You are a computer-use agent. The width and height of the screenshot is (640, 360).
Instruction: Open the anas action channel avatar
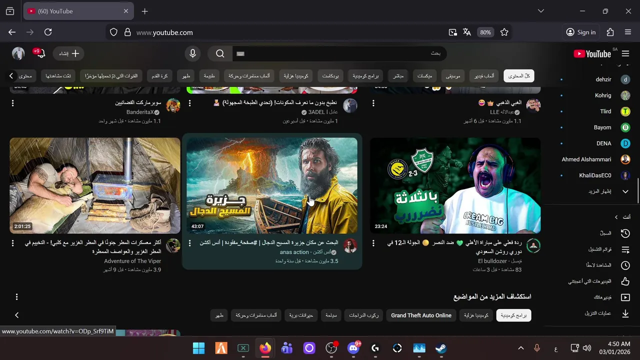[x=350, y=245]
